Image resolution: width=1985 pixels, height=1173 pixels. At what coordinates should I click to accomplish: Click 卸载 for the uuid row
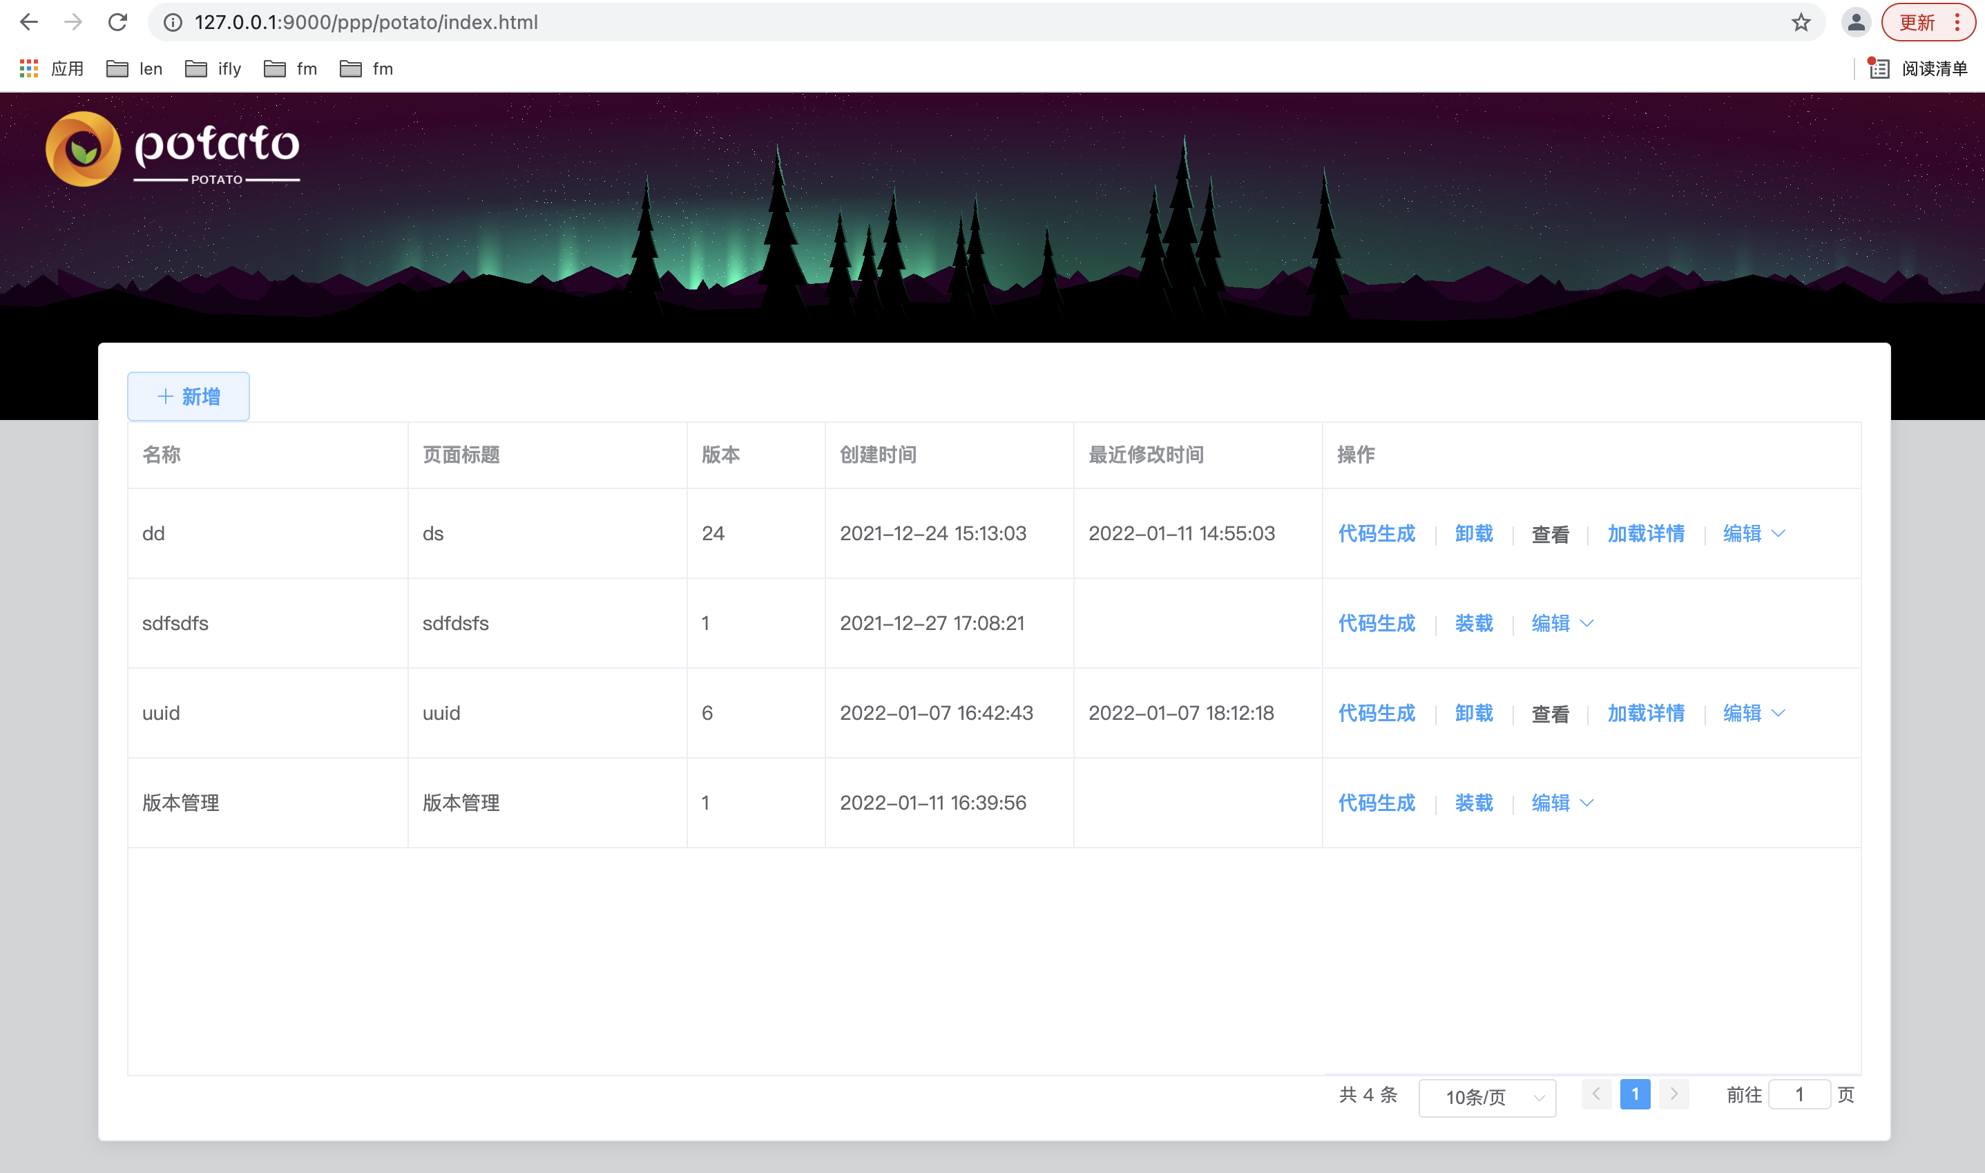pyautogui.click(x=1474, y=713)
